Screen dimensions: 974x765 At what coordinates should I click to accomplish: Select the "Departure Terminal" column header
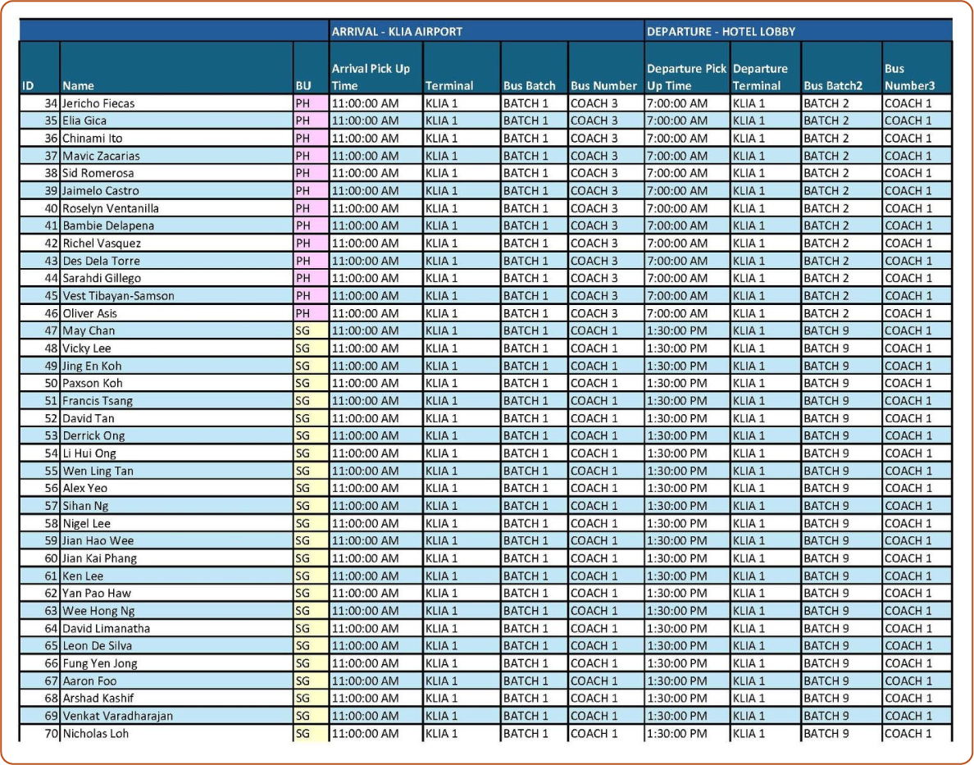tap(760, 77)
